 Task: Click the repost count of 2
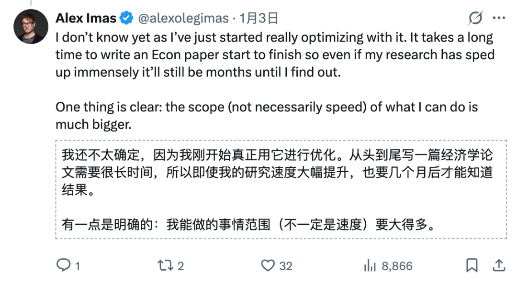[x=181, y=266]
